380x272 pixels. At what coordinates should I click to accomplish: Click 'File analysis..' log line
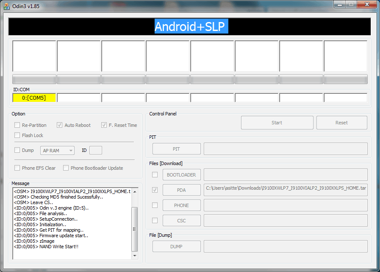pyautogui.click(x=41, y=213)
